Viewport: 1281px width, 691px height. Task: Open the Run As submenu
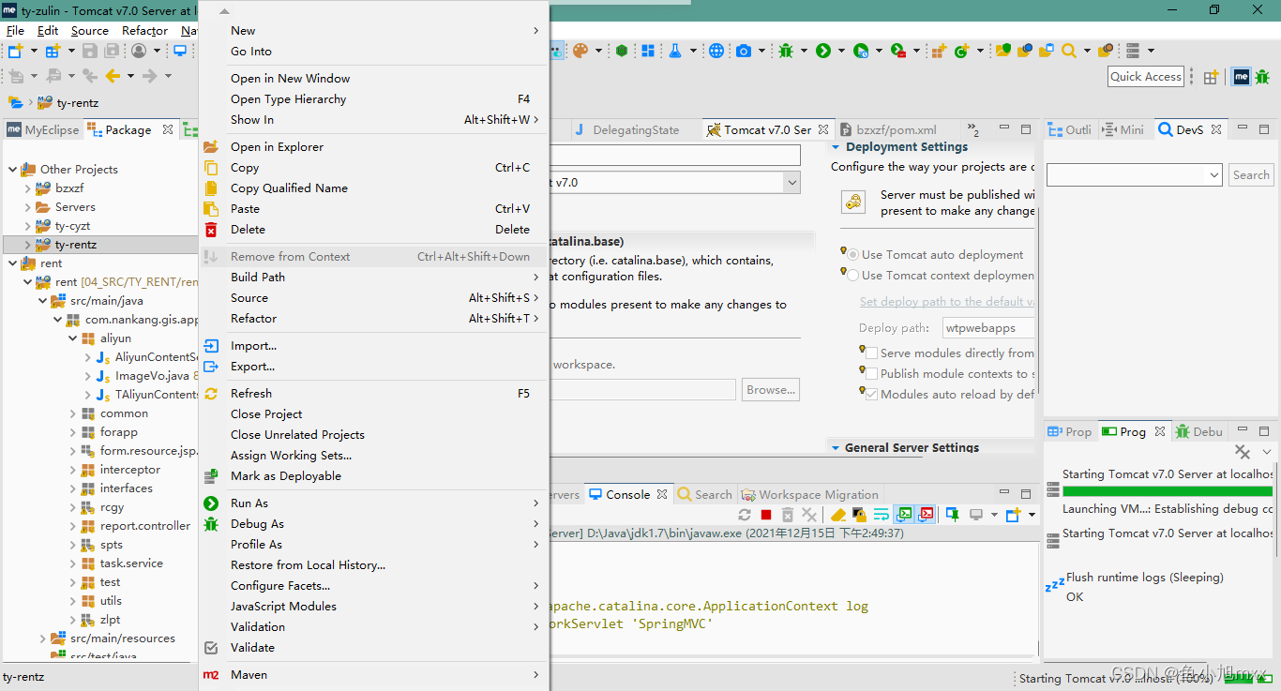tap(373, 503)
